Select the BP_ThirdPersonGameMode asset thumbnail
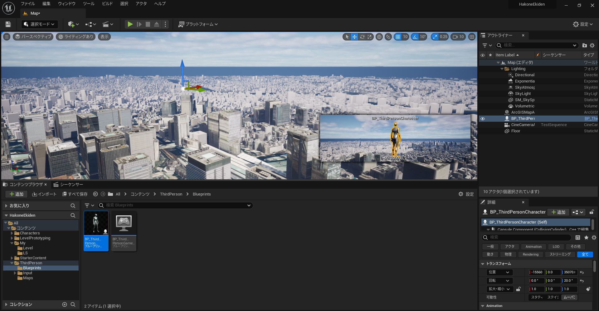The image size is (599, 311). (x=124, y=231)
